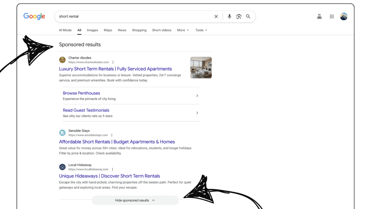This screenshot has width=371, height=209.
Task: Open the three-dot menu on the Charter Abodes ad
Action: pyautogui.click(x=113, y=62)
